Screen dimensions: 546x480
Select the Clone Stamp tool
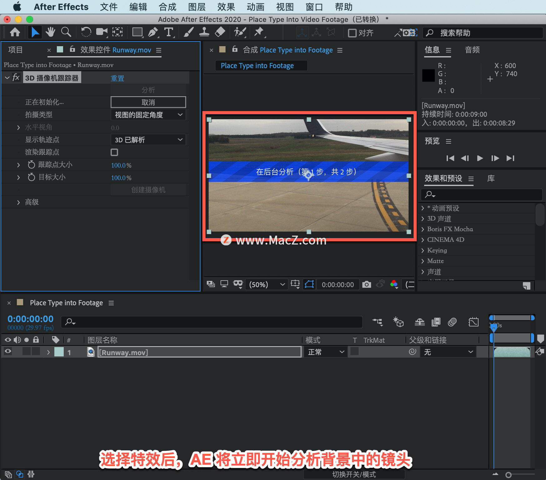pos(204,32)
